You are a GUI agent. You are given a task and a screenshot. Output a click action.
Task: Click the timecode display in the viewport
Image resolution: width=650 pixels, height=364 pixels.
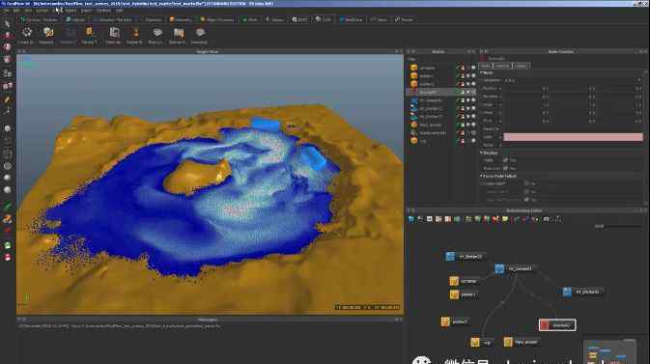[368, 307]
